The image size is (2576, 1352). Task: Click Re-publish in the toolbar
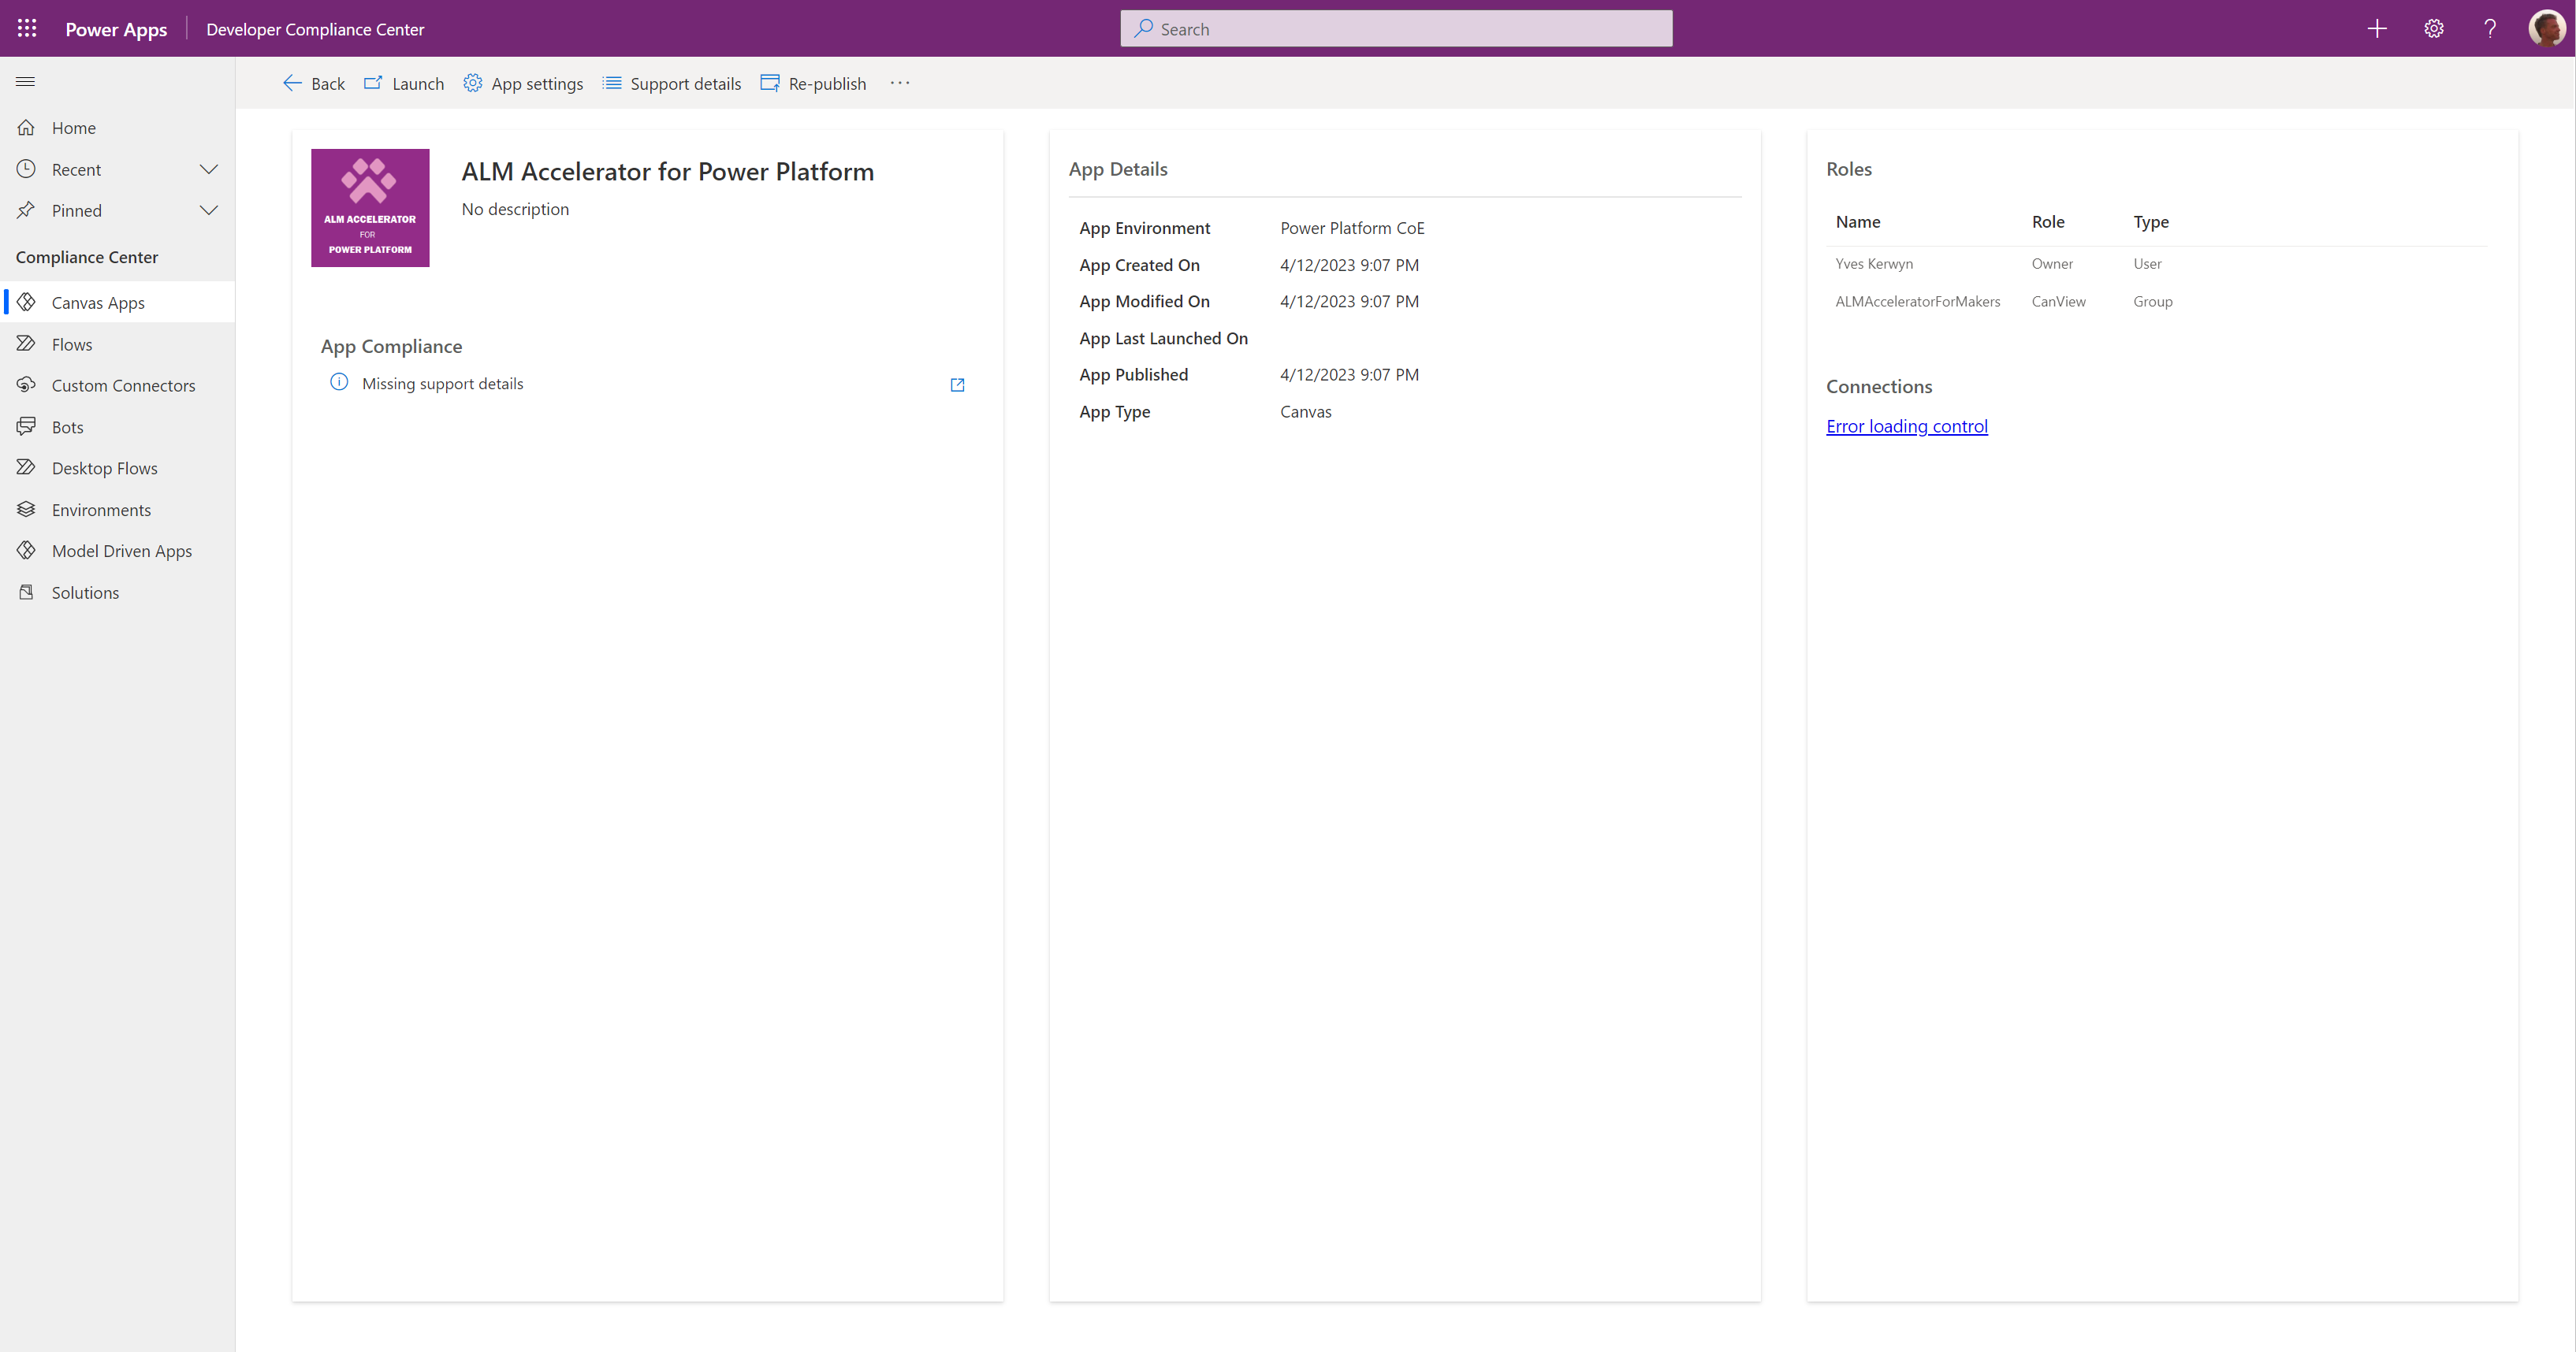tap(813, 84)
